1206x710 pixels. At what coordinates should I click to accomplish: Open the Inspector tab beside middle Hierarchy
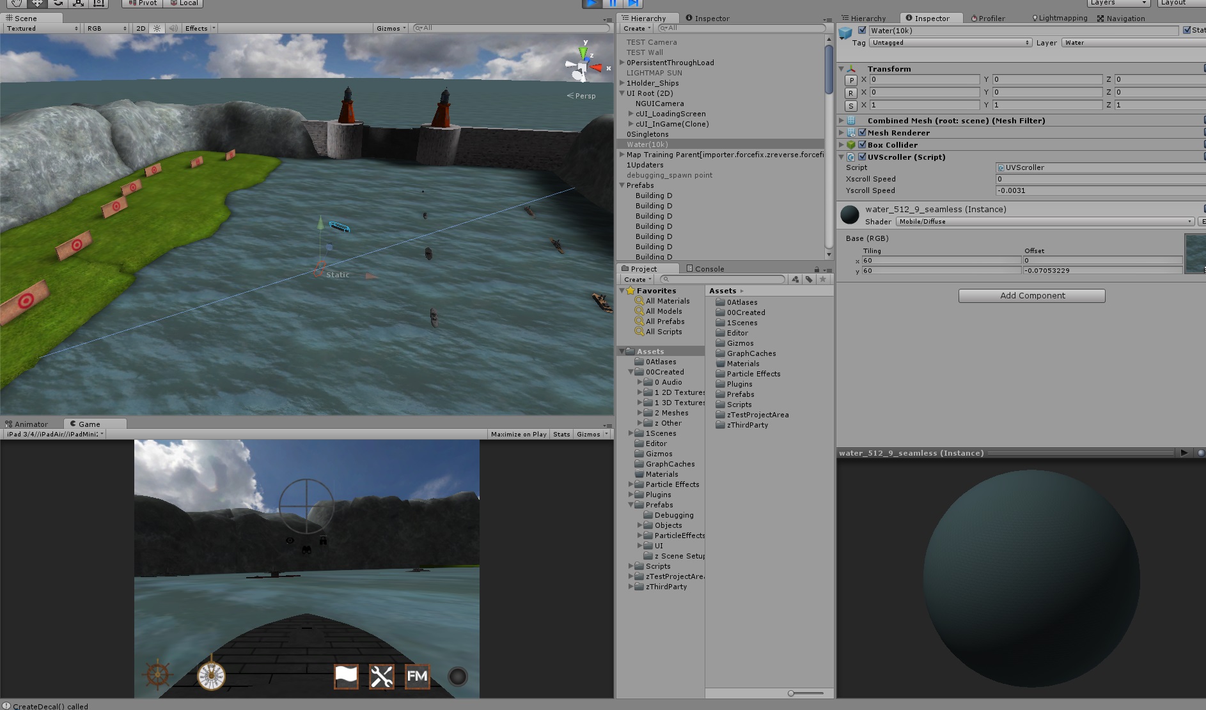pos(707,19)
